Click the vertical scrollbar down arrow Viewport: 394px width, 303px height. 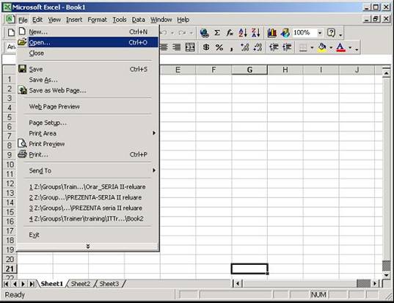tap(386, 275)
